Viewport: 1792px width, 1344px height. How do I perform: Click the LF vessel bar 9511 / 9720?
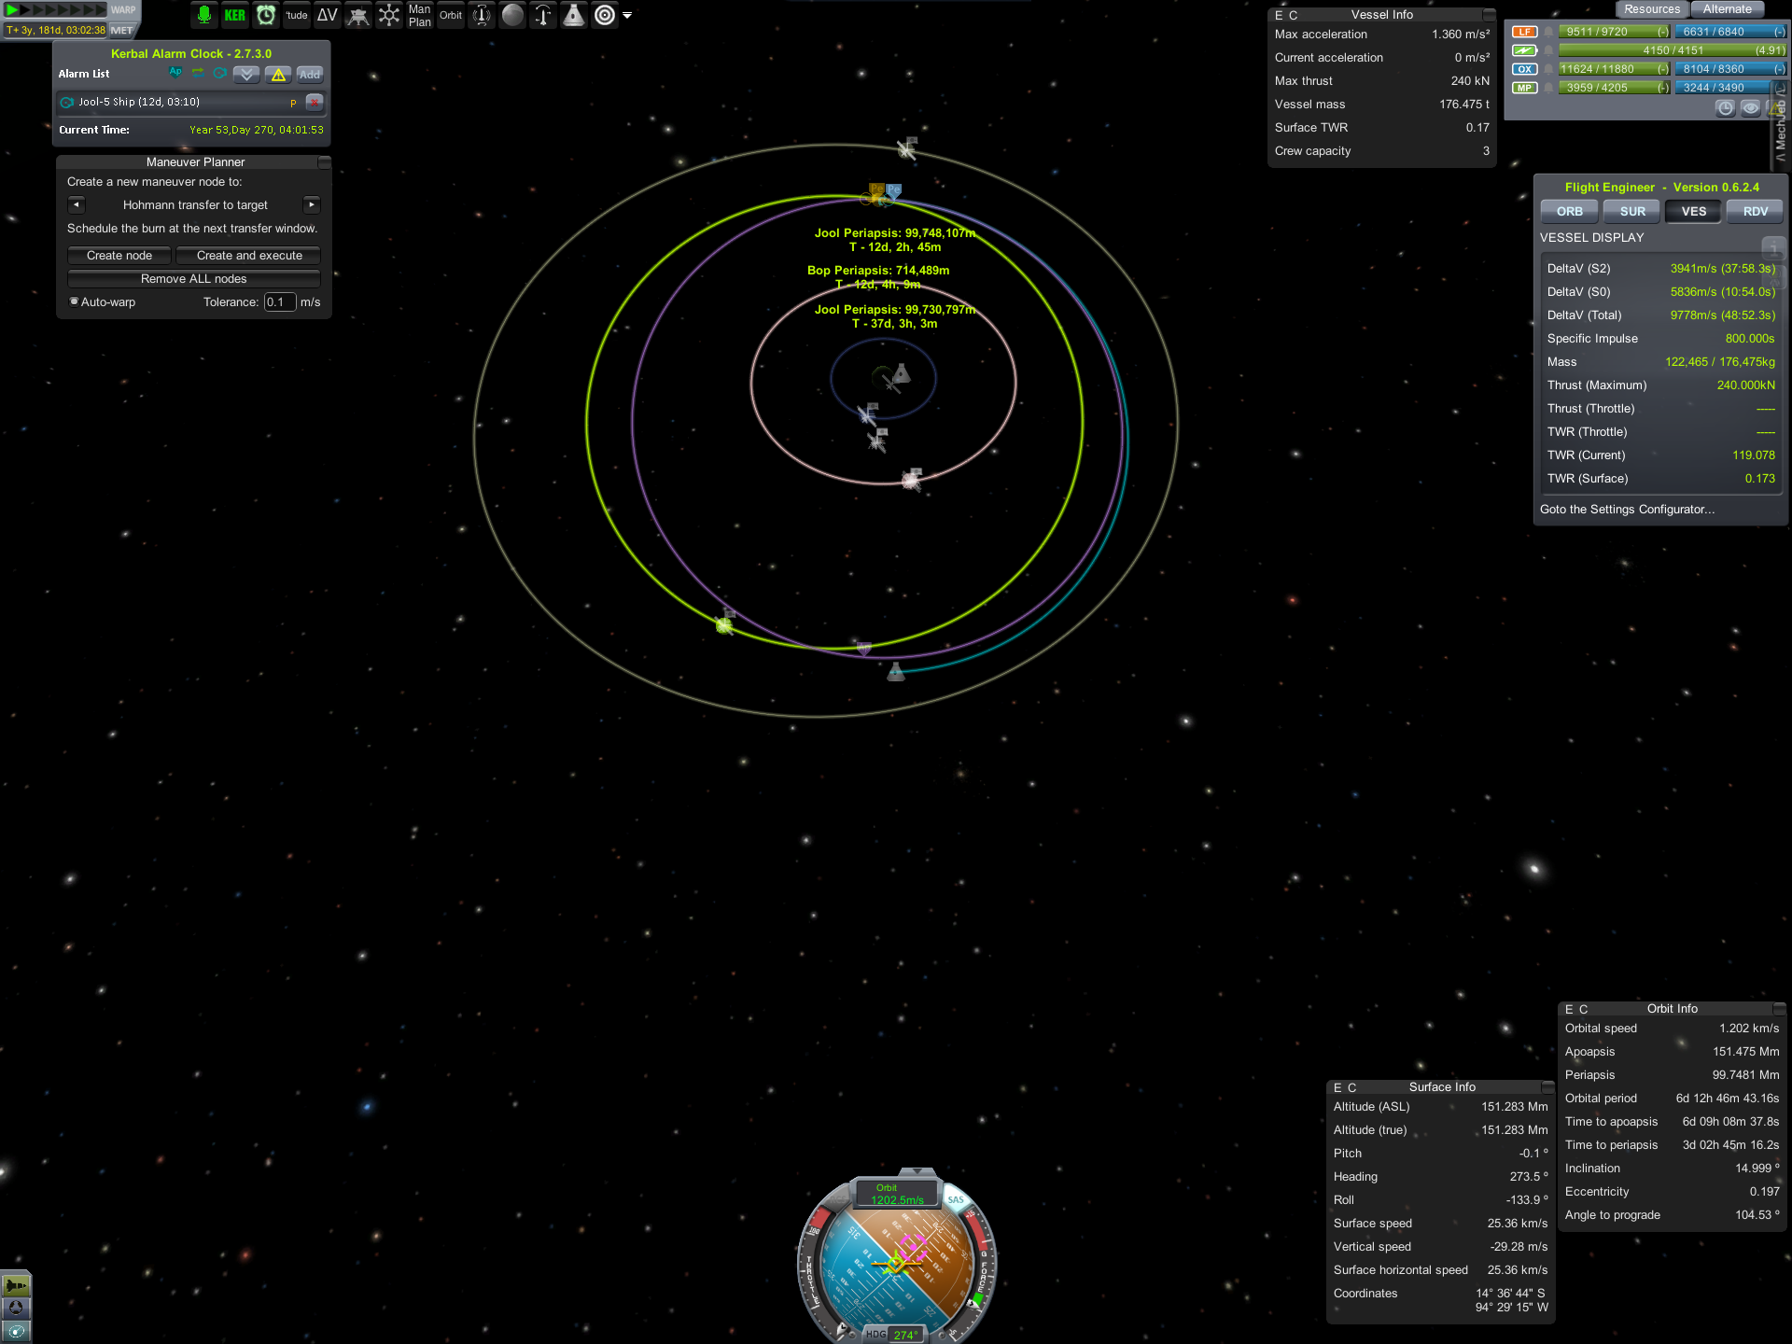click(x=1614, y=32)
